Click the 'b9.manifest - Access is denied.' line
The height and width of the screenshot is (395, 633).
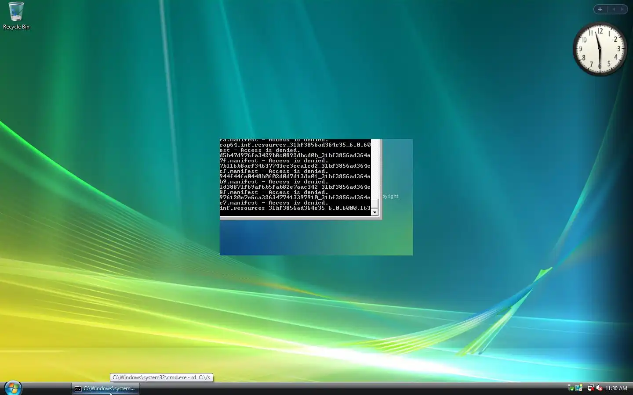274,182
